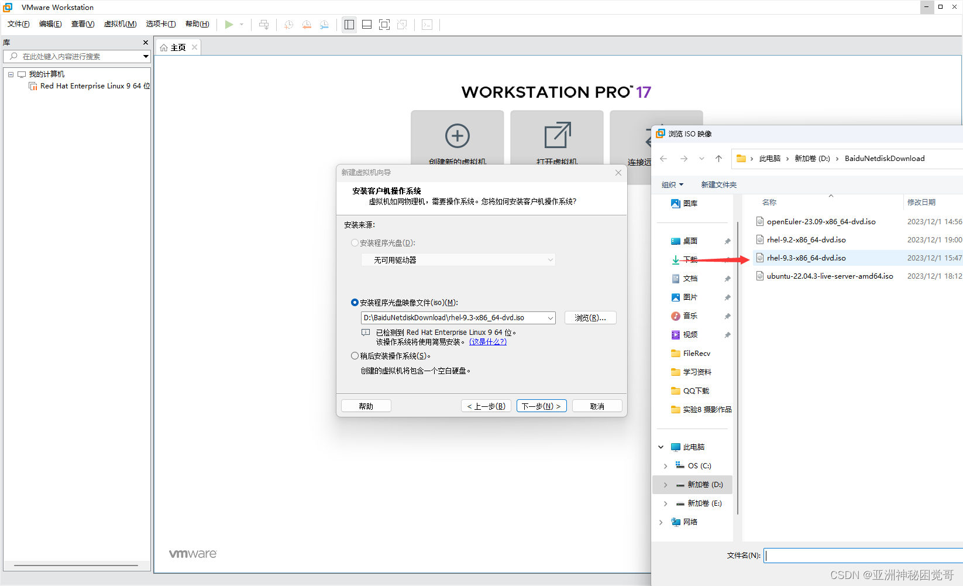Open the 文件(F) menu

pos(19,24)
